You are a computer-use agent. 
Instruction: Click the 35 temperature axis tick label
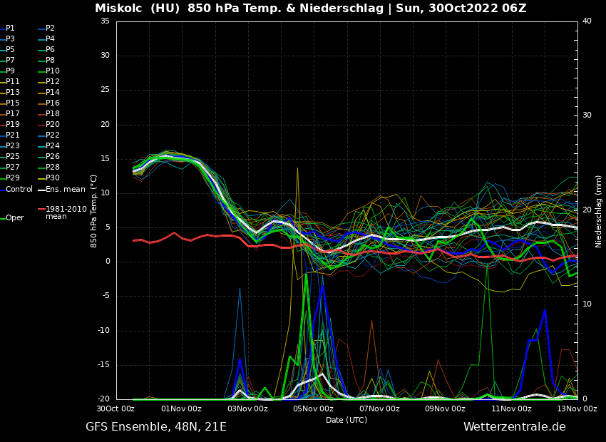105,21
